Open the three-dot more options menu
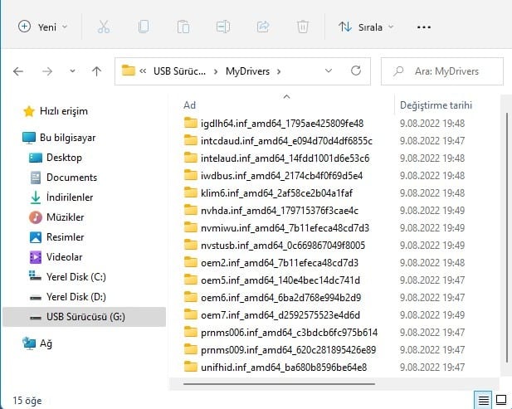This screenshot has height=409, width=512. point(424,27)
